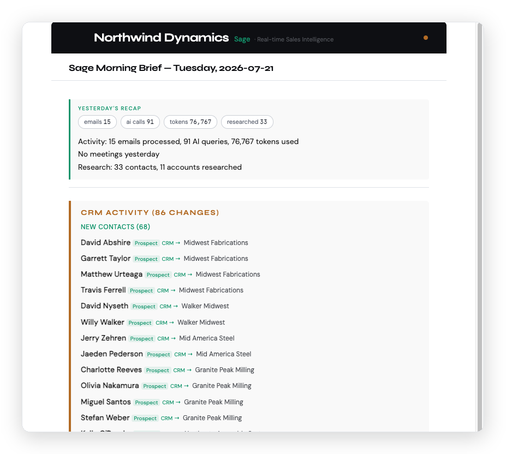Click the Prospect tag beside Willy Walker
The width and height of the screenshot is (506, 454).
pos(140,323)
